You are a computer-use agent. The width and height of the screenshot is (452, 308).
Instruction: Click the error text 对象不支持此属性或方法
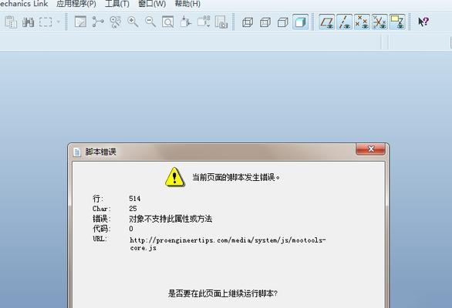(x=170, y=219)
